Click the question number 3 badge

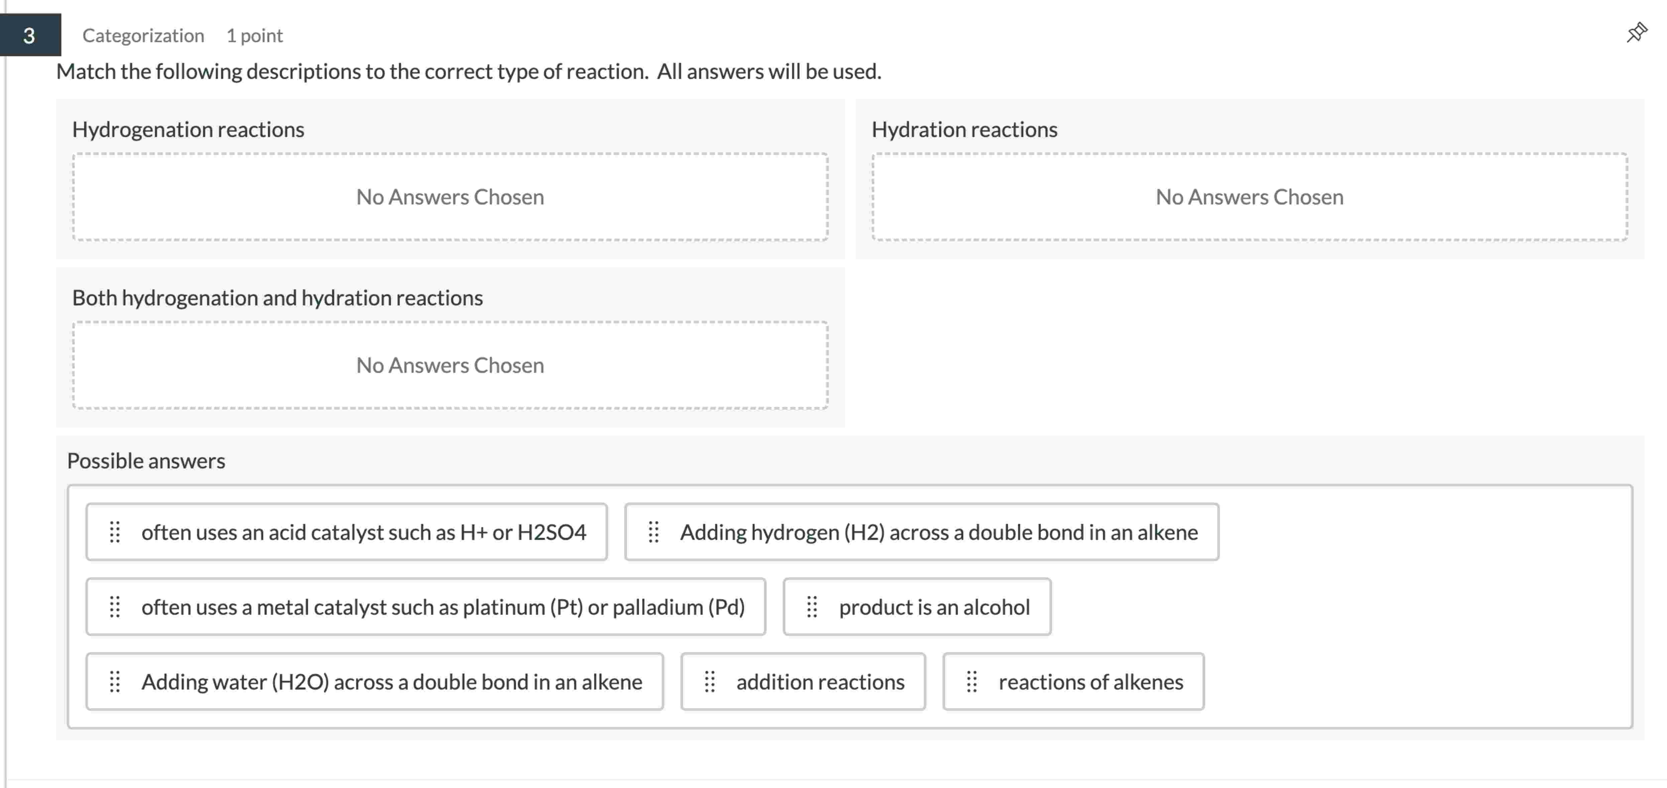[x=30, y=35]
